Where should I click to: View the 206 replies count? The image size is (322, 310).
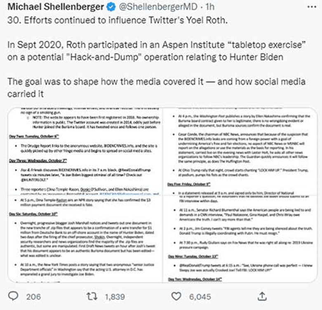point(33,297)
